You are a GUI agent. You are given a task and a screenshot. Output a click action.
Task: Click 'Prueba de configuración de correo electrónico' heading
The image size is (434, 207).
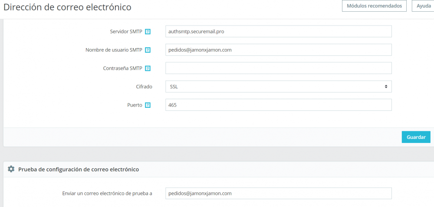[79, 169]
